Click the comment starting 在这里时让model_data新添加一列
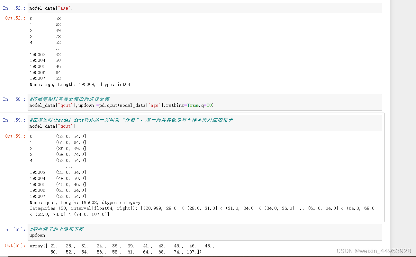Image resolution: width=416 pixels, height=257 pixels. point(131,120)
